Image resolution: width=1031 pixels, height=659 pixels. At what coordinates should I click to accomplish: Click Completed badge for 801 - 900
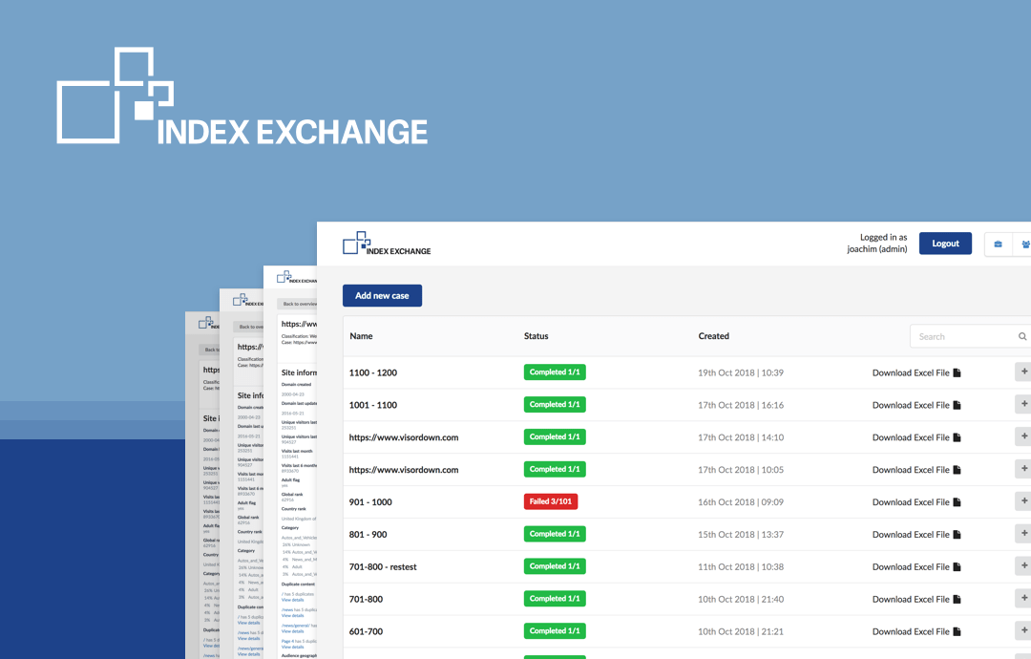555,534
